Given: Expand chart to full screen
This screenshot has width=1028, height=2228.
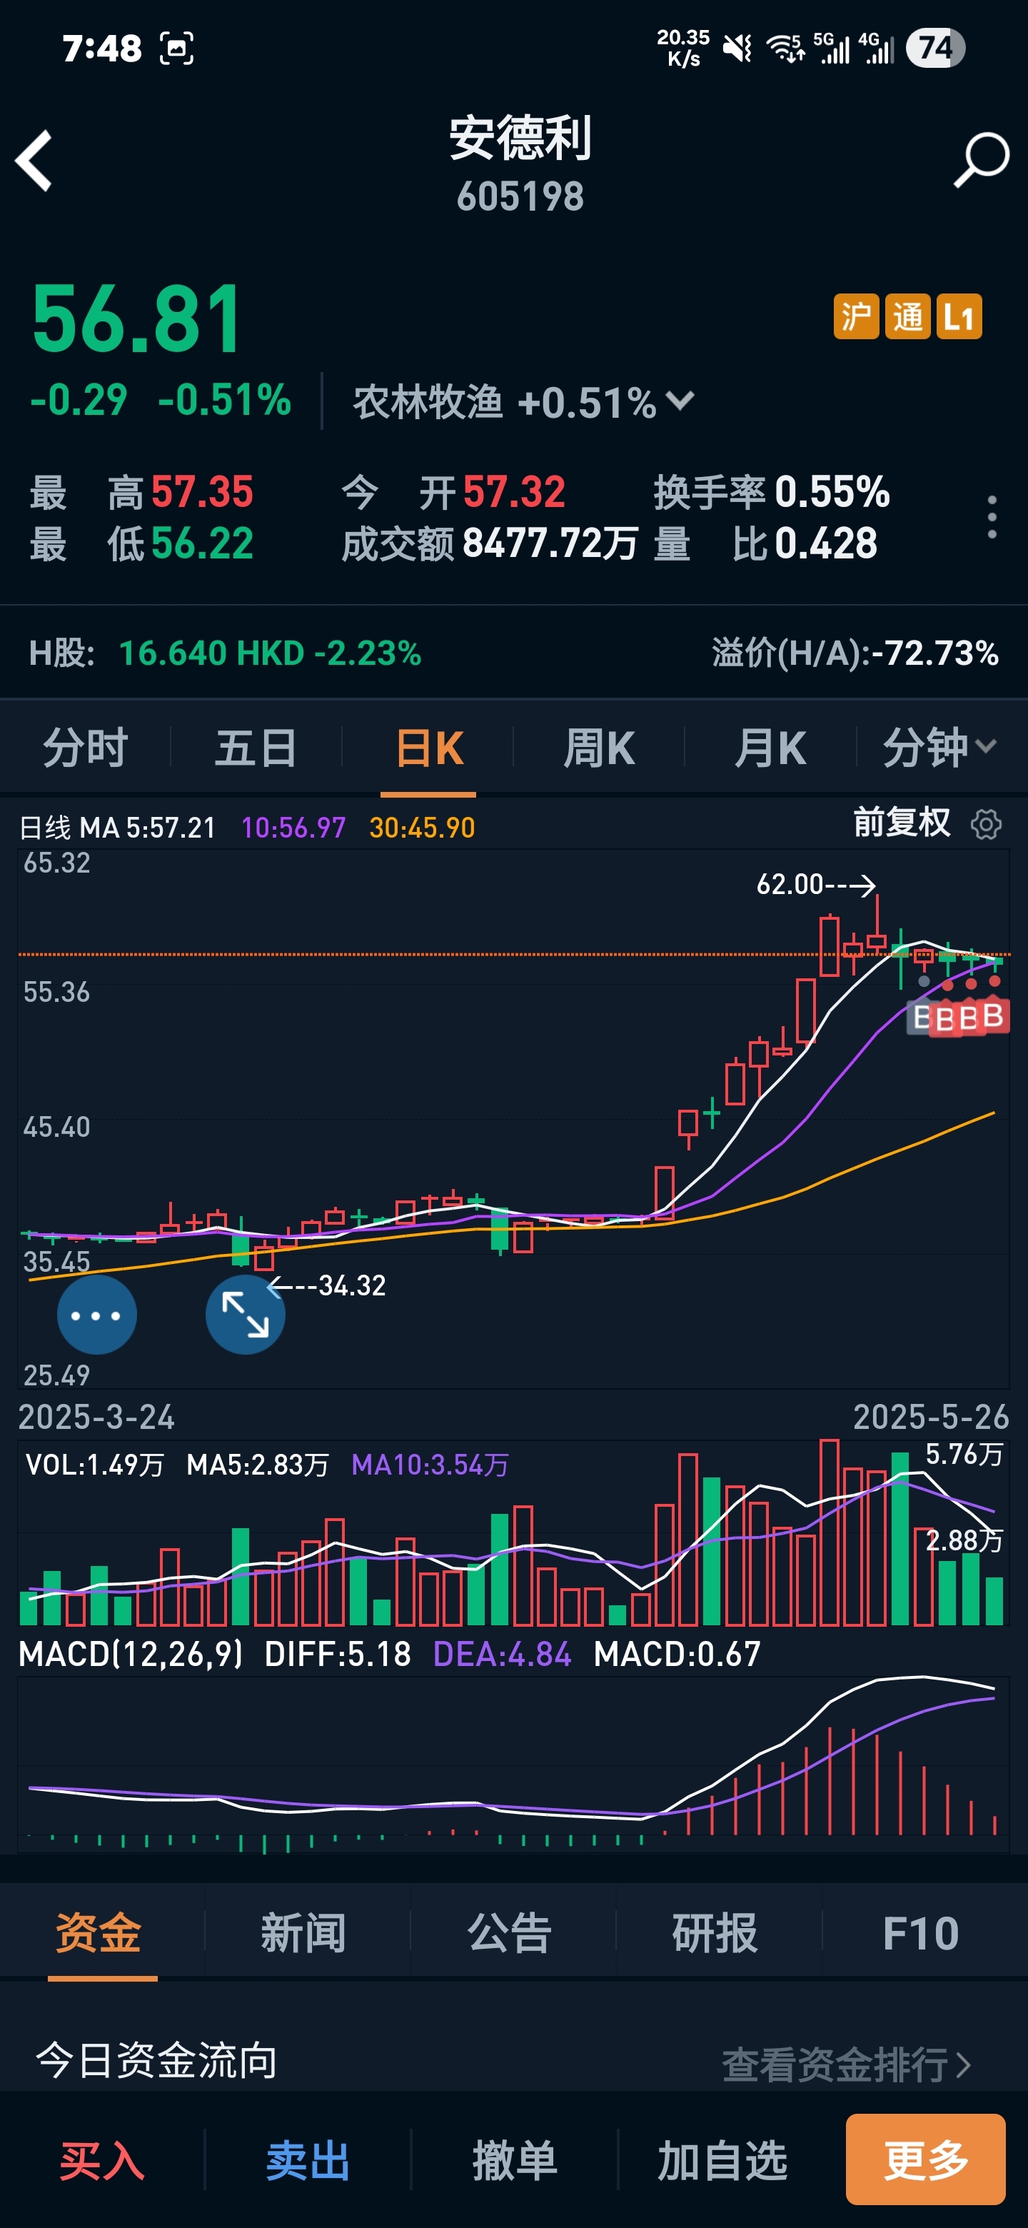Looking at the screenshot, I should point(246,1315).
